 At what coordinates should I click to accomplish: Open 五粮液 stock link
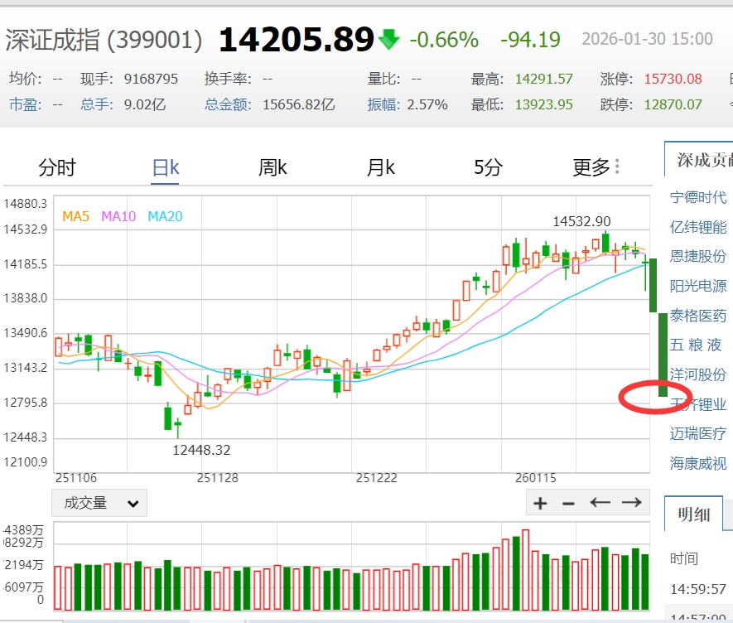(x=697, y=345)
